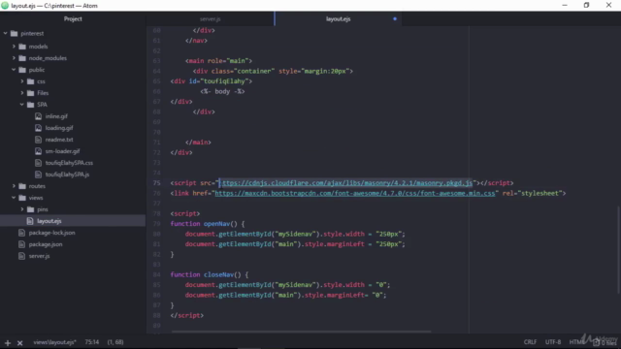Click the Atom logo in title bar
This screenshot has height=349, width=621.
point(5,6)
